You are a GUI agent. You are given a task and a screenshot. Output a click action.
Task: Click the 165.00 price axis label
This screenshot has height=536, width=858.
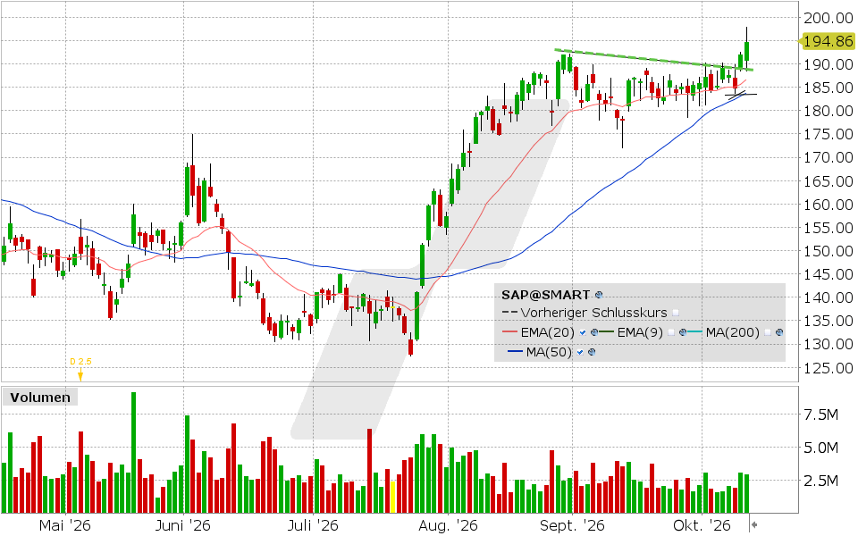tap(828, 181)
